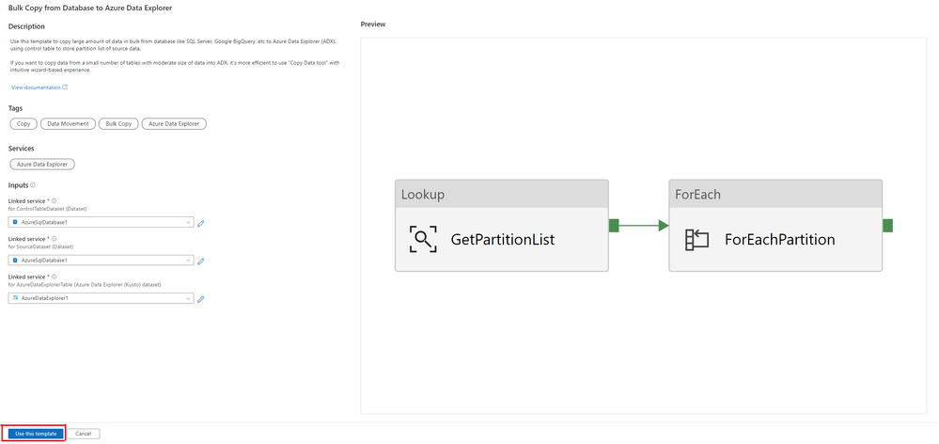Select the Copy tag
Image resolution: width=939 pixels, height=444 pixels.
pyautogui.click(x=23, y=123)
